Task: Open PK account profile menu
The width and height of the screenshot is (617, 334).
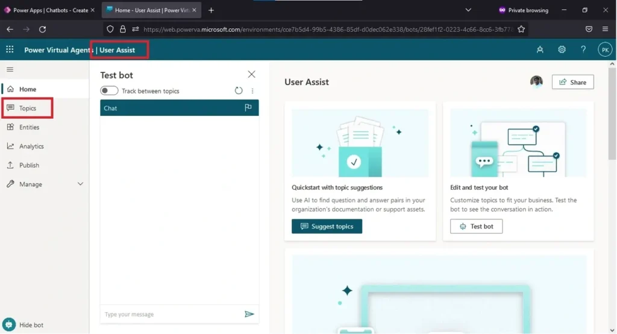Action: (605, 49)
